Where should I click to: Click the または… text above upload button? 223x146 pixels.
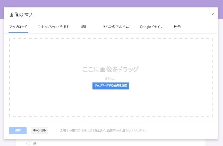coord(111,78)
